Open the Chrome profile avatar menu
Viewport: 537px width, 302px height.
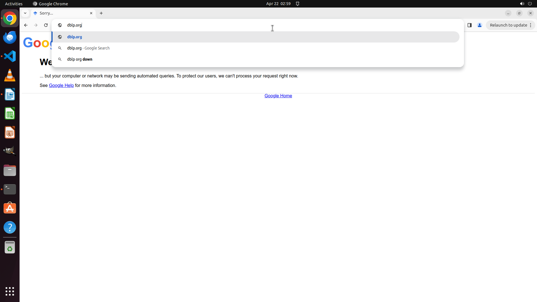480,25
